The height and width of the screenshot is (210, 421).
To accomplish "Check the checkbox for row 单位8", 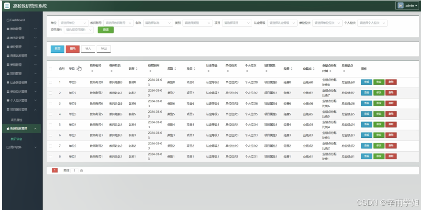I will coord(51,82).
